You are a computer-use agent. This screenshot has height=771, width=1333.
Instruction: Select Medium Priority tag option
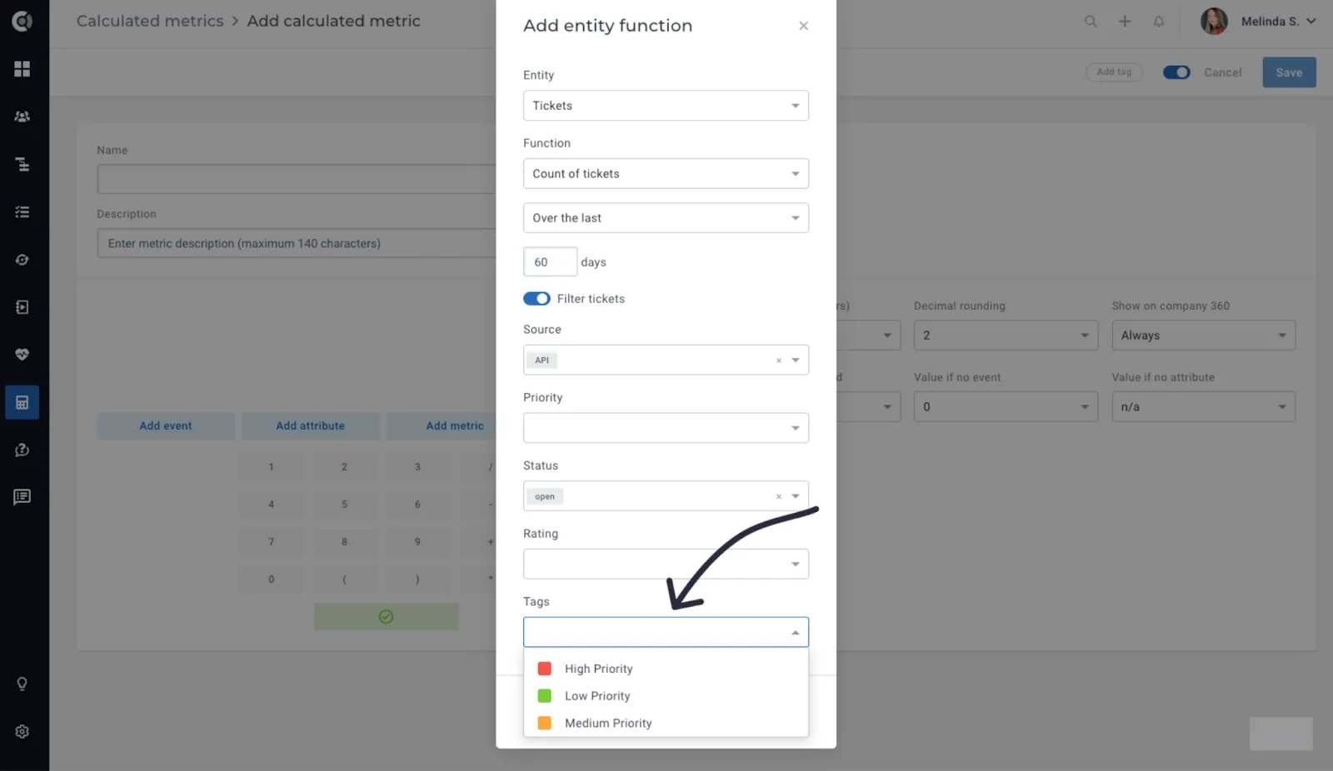[666, 724]
